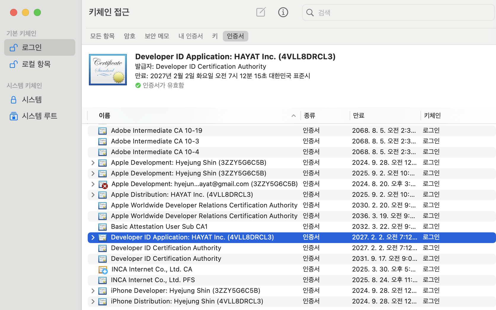Click the red X invalid certificate icon
Screen dimensions: 496x310
point(103,185)
